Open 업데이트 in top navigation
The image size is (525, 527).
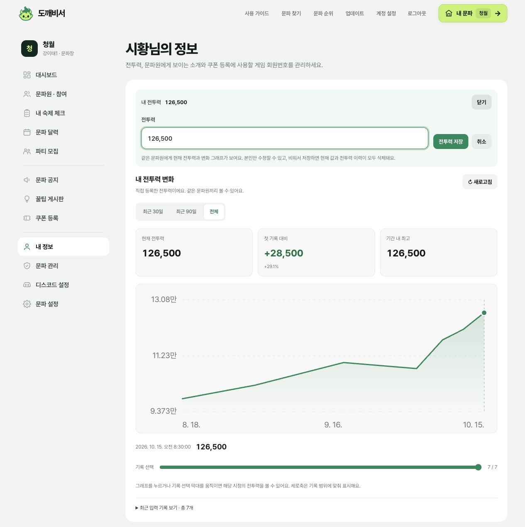tap(354, 13)
